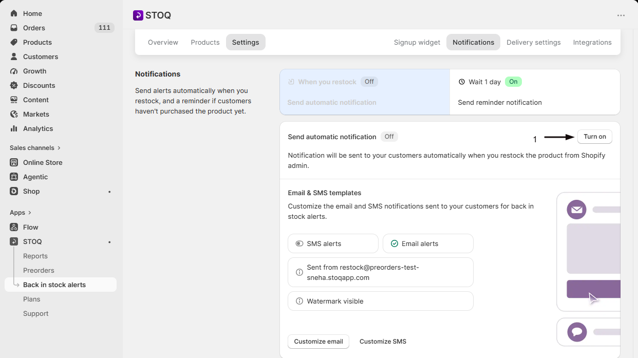Click info icon next to Watermark visible

299,301
